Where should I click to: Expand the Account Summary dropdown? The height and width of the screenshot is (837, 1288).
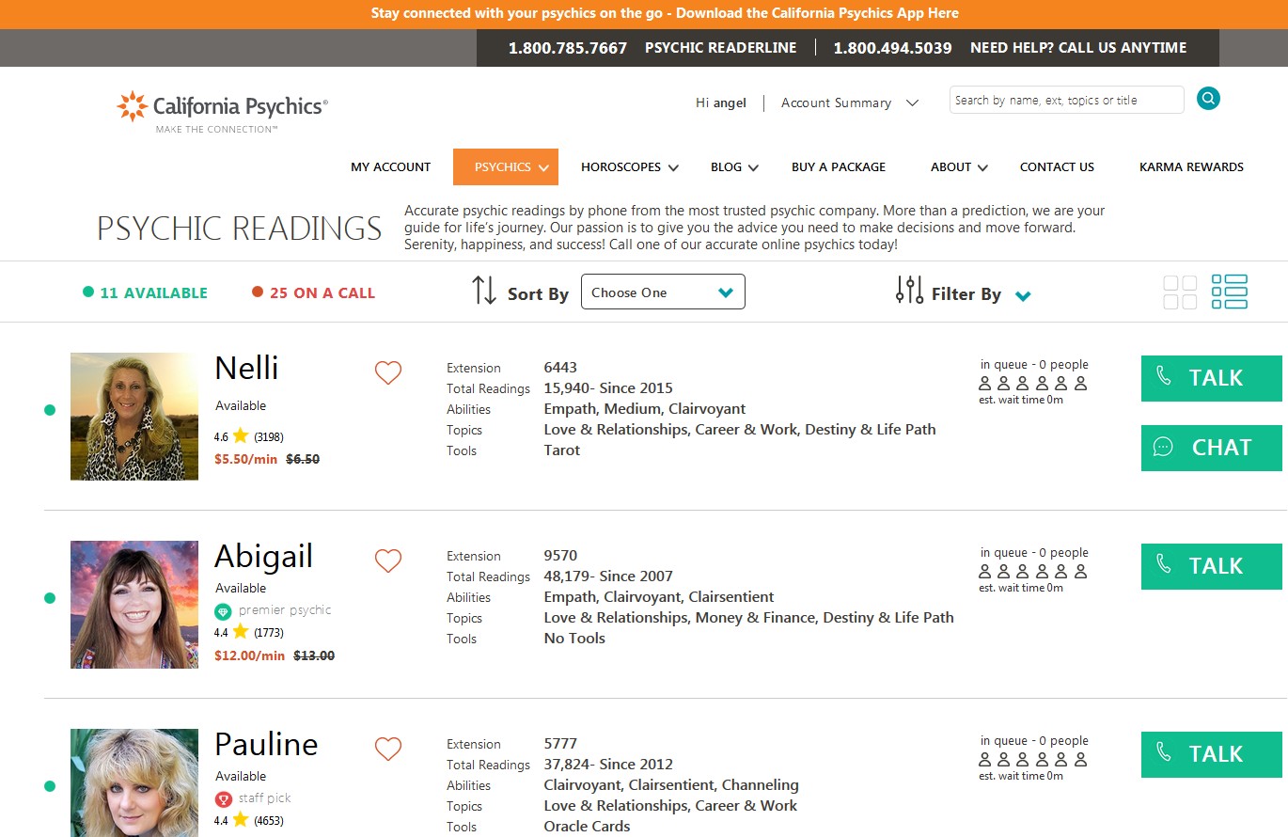pos(912,103)
